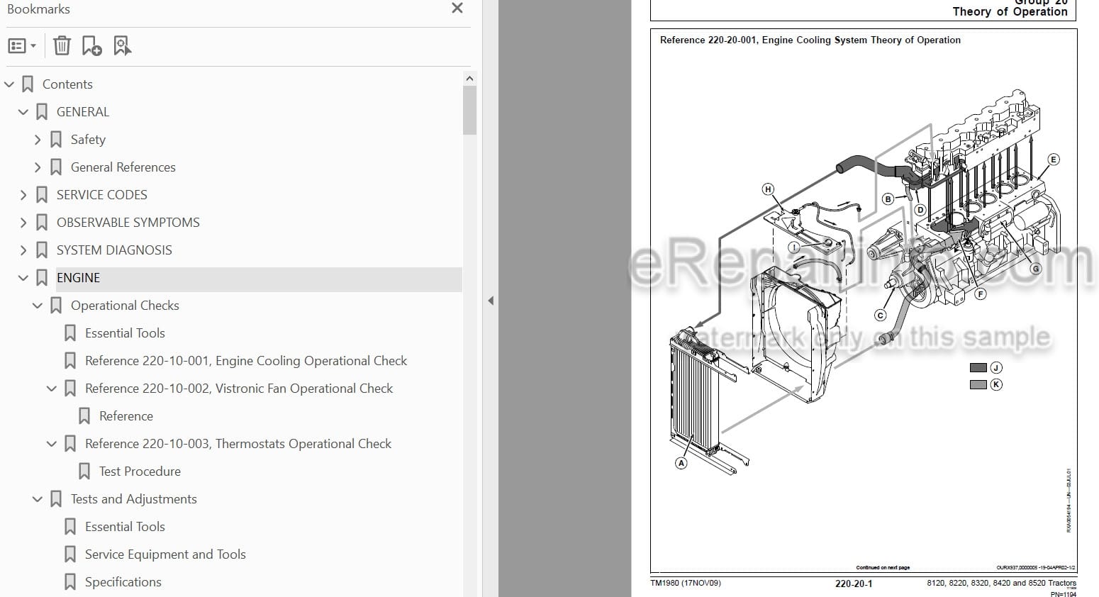Click the bookmarks panel scrollbar thumb
Screen dimensions: 1099x597
coord(469,110)
